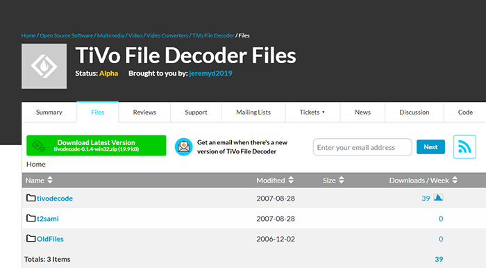Focus the email address input field
This screenshot has width=486, height=268.
pyautogui.click(x=362, y=147)
